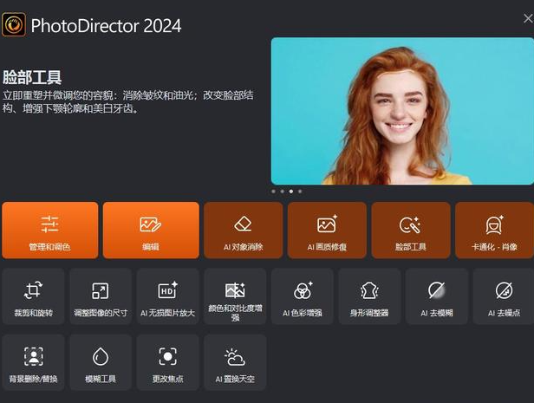The width and height of the screenshot is (534, 403).
Task: Select the third carousel slide dot
Action: pyautogui.click(x=291, y=192)
